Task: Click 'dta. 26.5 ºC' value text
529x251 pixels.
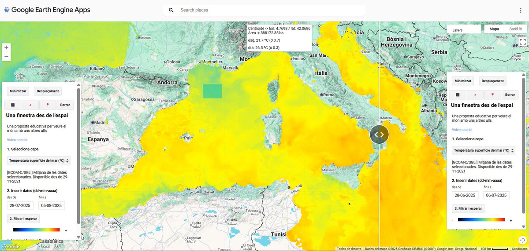Action: point(264,47)
